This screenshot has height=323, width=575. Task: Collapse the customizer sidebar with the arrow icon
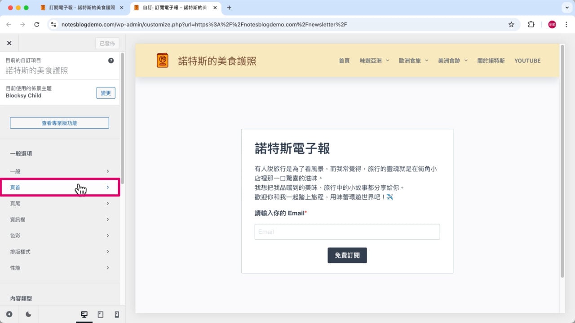coord(9,314)
